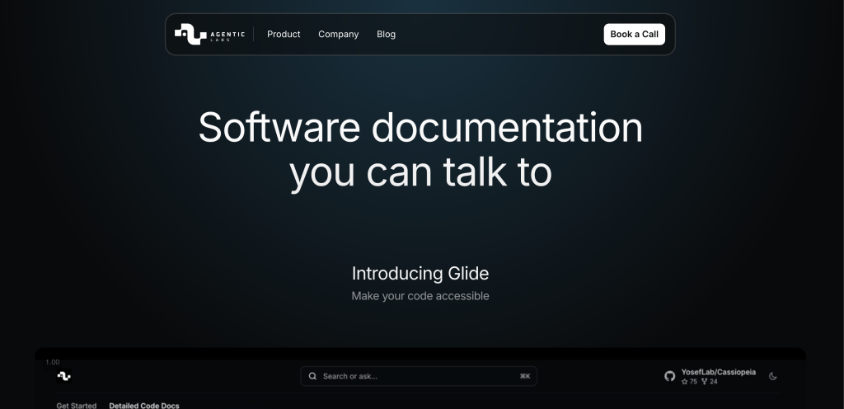Open the Company navigation item
This screenshot has width=844, height=409.
(x=338, y=34)
